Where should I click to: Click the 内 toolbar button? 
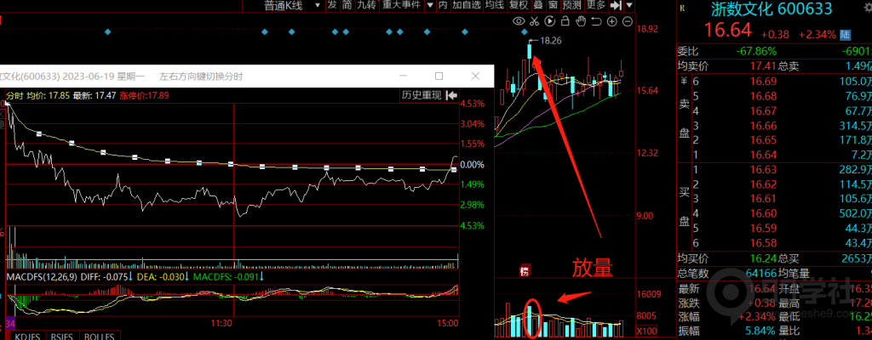pos(443,5)
